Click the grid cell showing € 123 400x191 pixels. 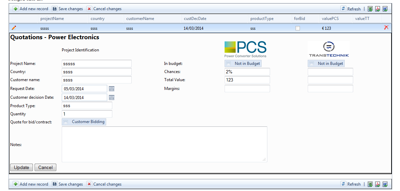coord(326,28)
